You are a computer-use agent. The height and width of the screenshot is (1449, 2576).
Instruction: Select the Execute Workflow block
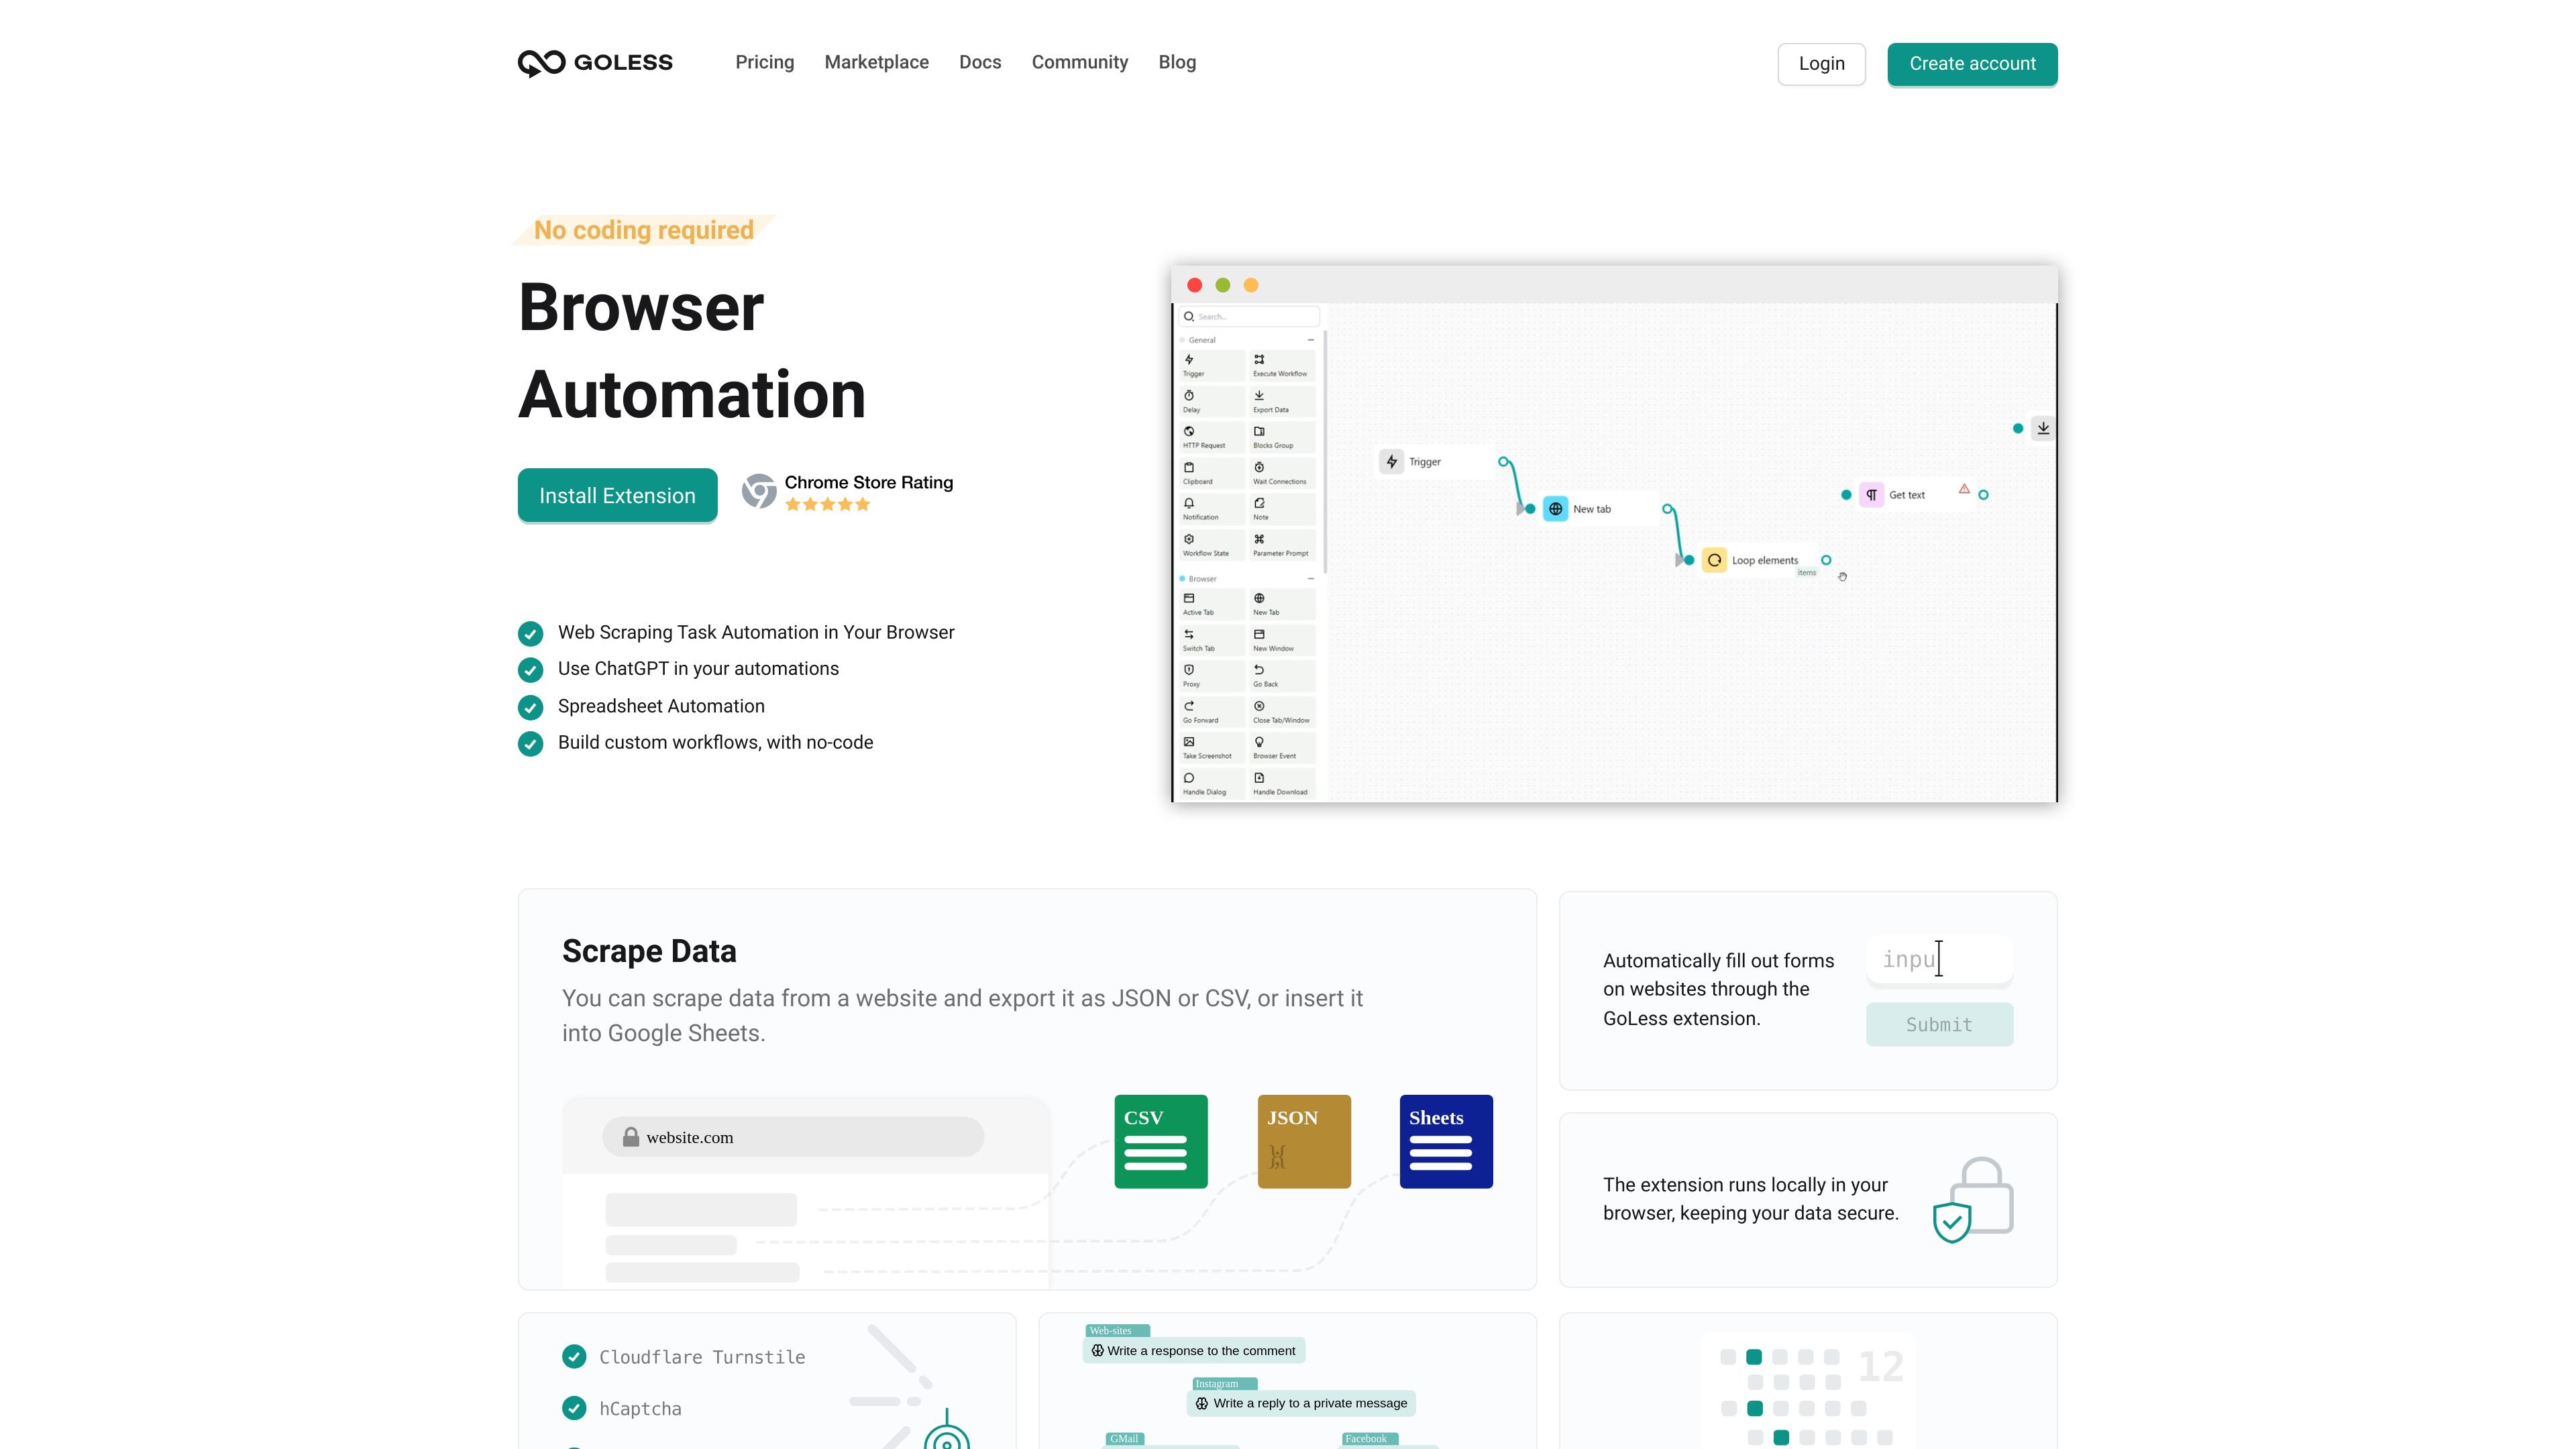pos(1282,365)
